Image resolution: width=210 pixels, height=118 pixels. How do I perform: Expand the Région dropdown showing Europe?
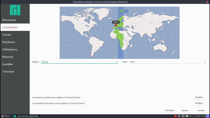[x=80, y=62]
